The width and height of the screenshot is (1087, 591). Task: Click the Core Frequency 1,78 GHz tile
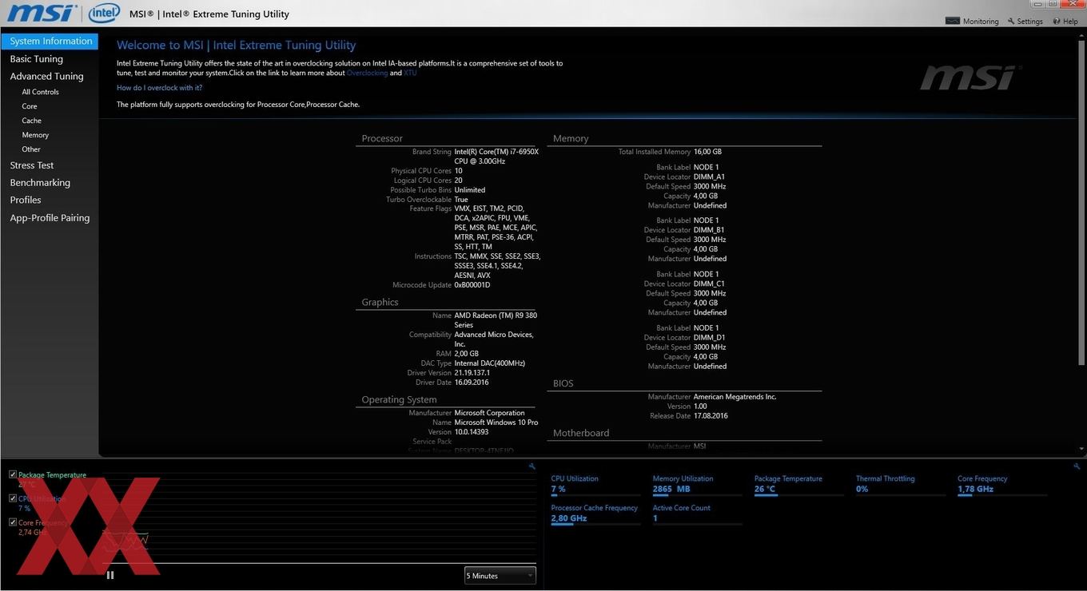(1001, 486)
